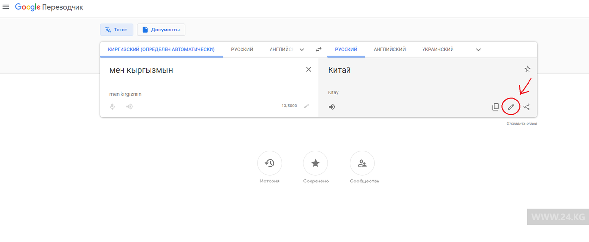
Task: Expand source language list dropdown
Action: pos(302,50)
